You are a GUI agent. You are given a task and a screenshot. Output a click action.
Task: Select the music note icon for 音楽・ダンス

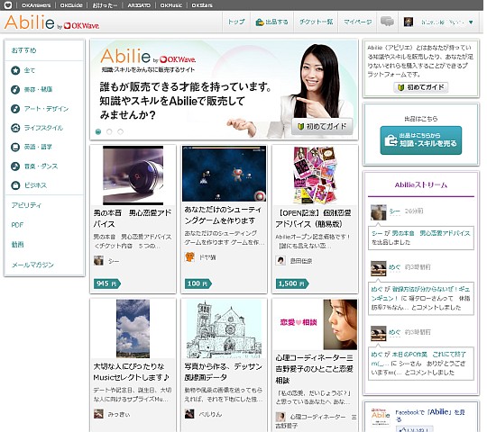point(15,166)
